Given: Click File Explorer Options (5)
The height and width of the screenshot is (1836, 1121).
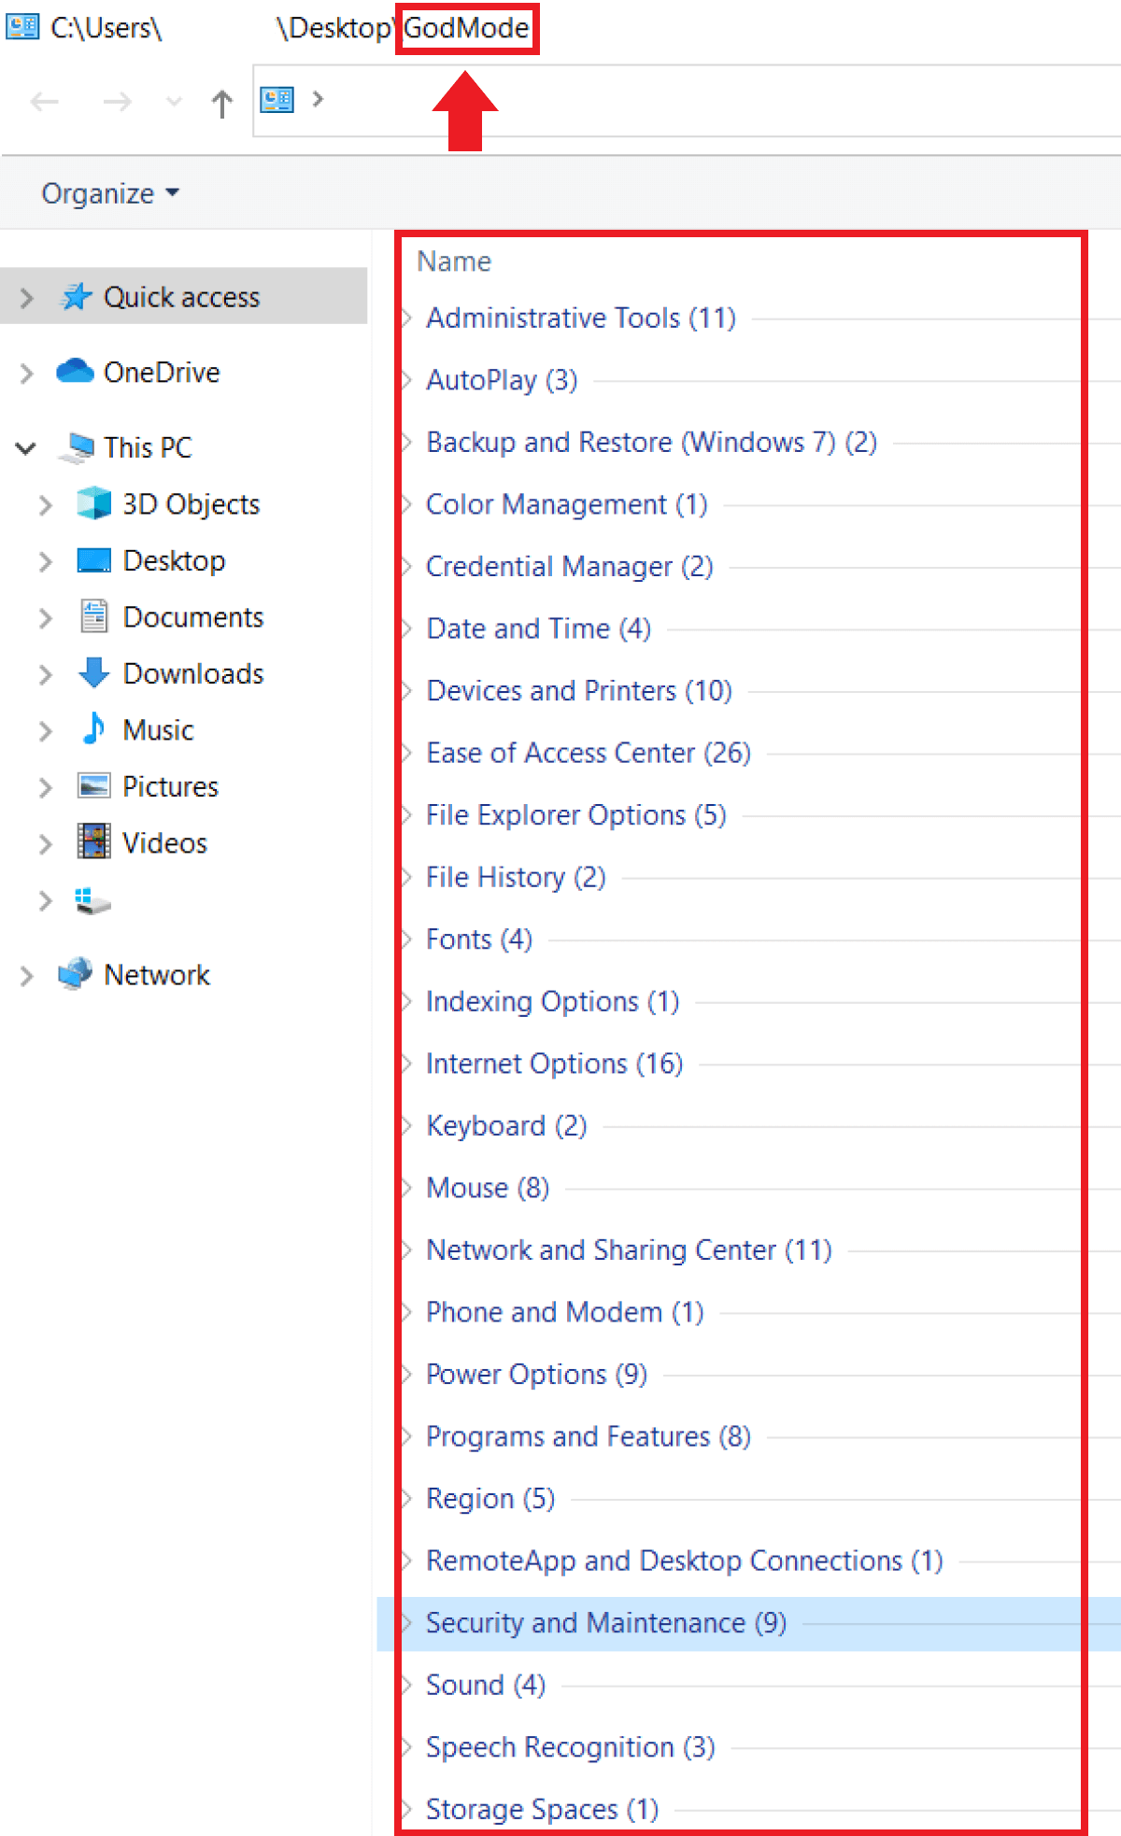Looking at the screenshot, I should pos(575,815).
